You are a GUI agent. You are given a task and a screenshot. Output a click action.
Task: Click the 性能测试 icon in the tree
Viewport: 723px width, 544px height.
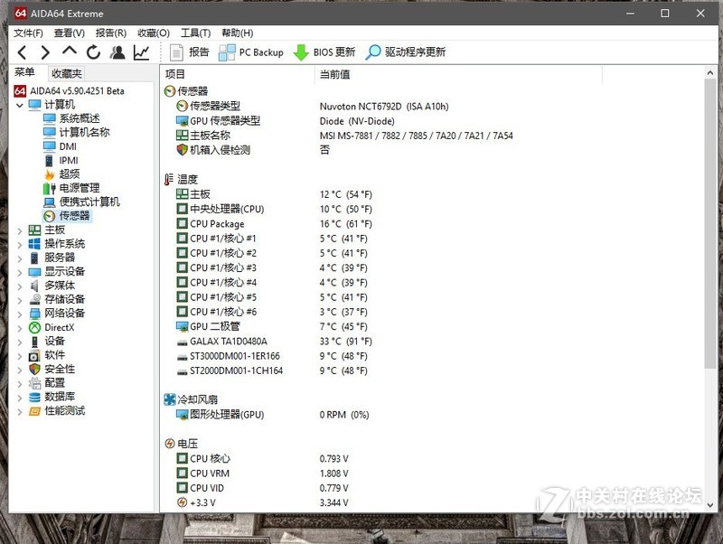coord(34,411)
